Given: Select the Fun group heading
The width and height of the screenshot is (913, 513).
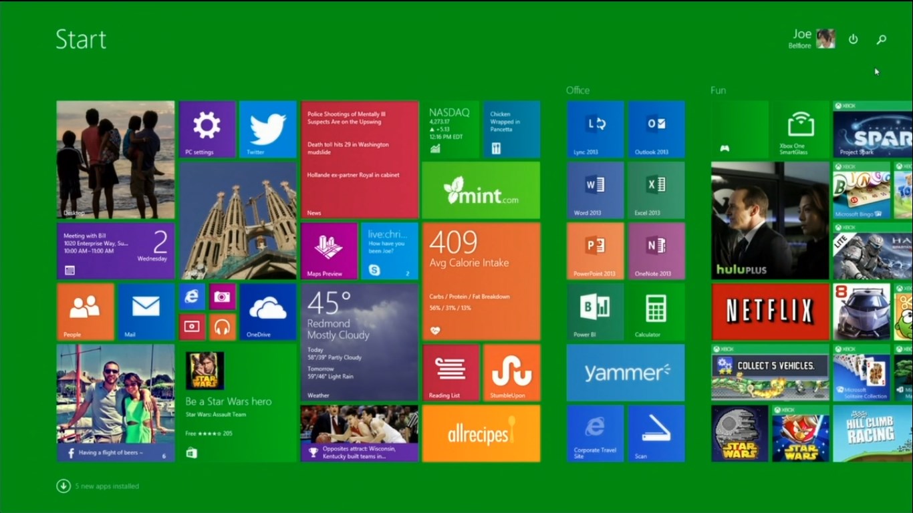Looking at the screenshot, I should [x=719, y=90].
